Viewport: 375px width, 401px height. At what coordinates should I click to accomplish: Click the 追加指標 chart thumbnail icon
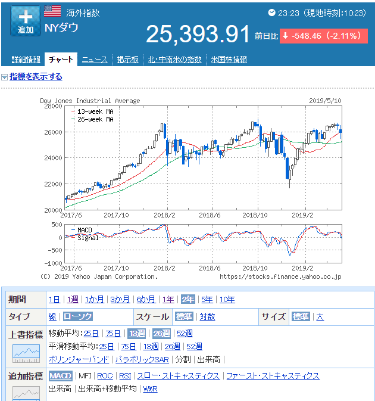(x=26, y=394)
